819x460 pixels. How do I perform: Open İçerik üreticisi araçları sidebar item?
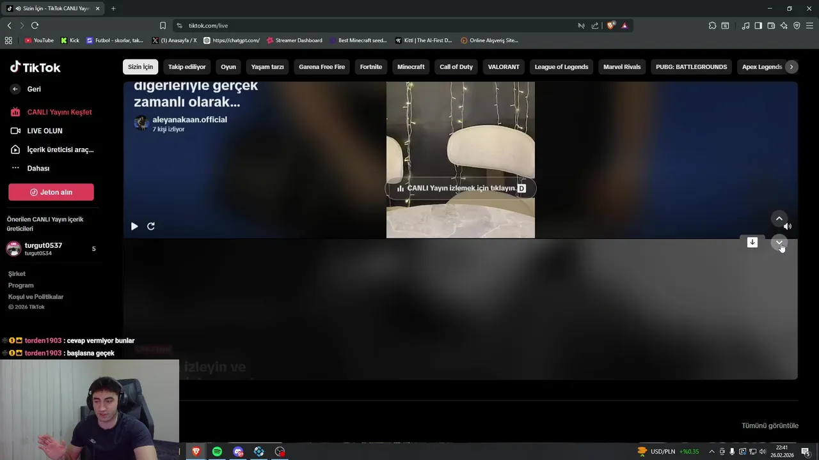point(52,149)
